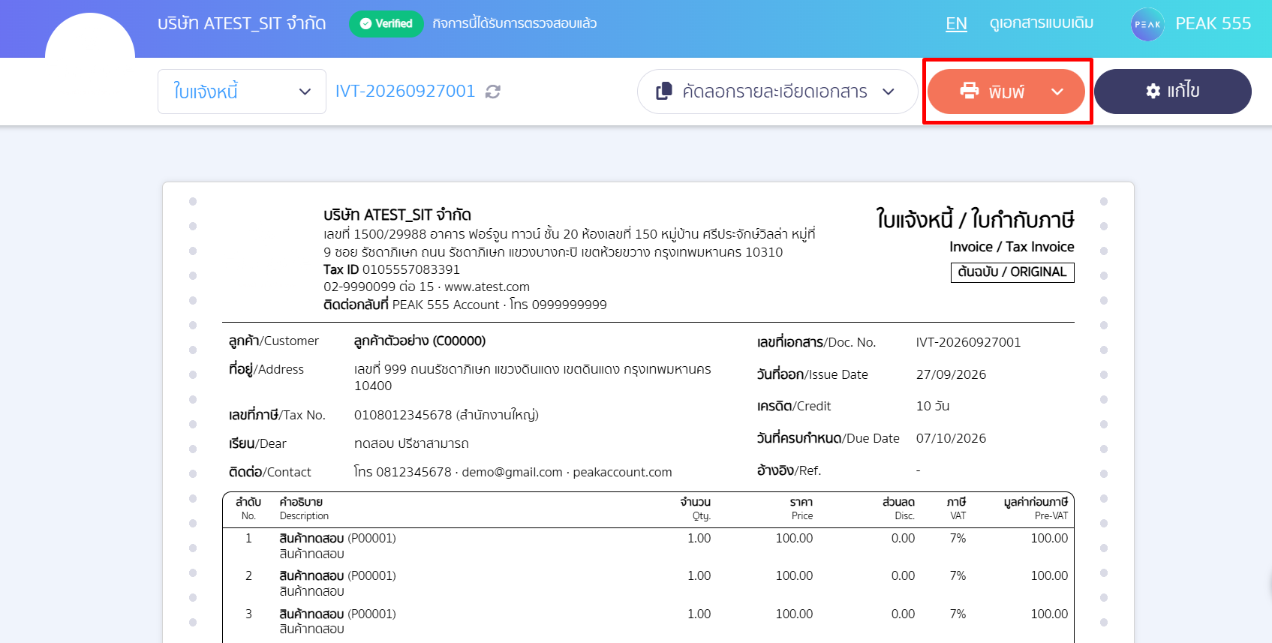The height and width of the screenshot is (643, 1272).
Task: Click row 1 product สินค้าทดสอบ (P00001)
Action: click(x=338, y=538)
